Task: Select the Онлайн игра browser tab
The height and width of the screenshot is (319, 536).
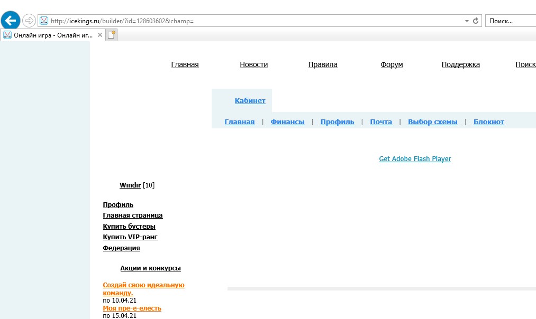Action: (x=50, y=35)
